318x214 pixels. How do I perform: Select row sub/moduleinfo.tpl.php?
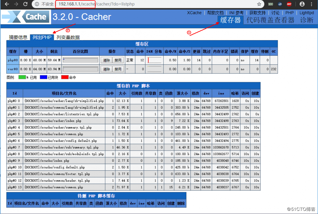[133, 154]
